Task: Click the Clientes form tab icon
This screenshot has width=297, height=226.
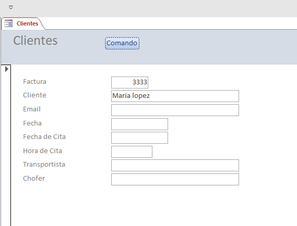Action: pos(8,23)
